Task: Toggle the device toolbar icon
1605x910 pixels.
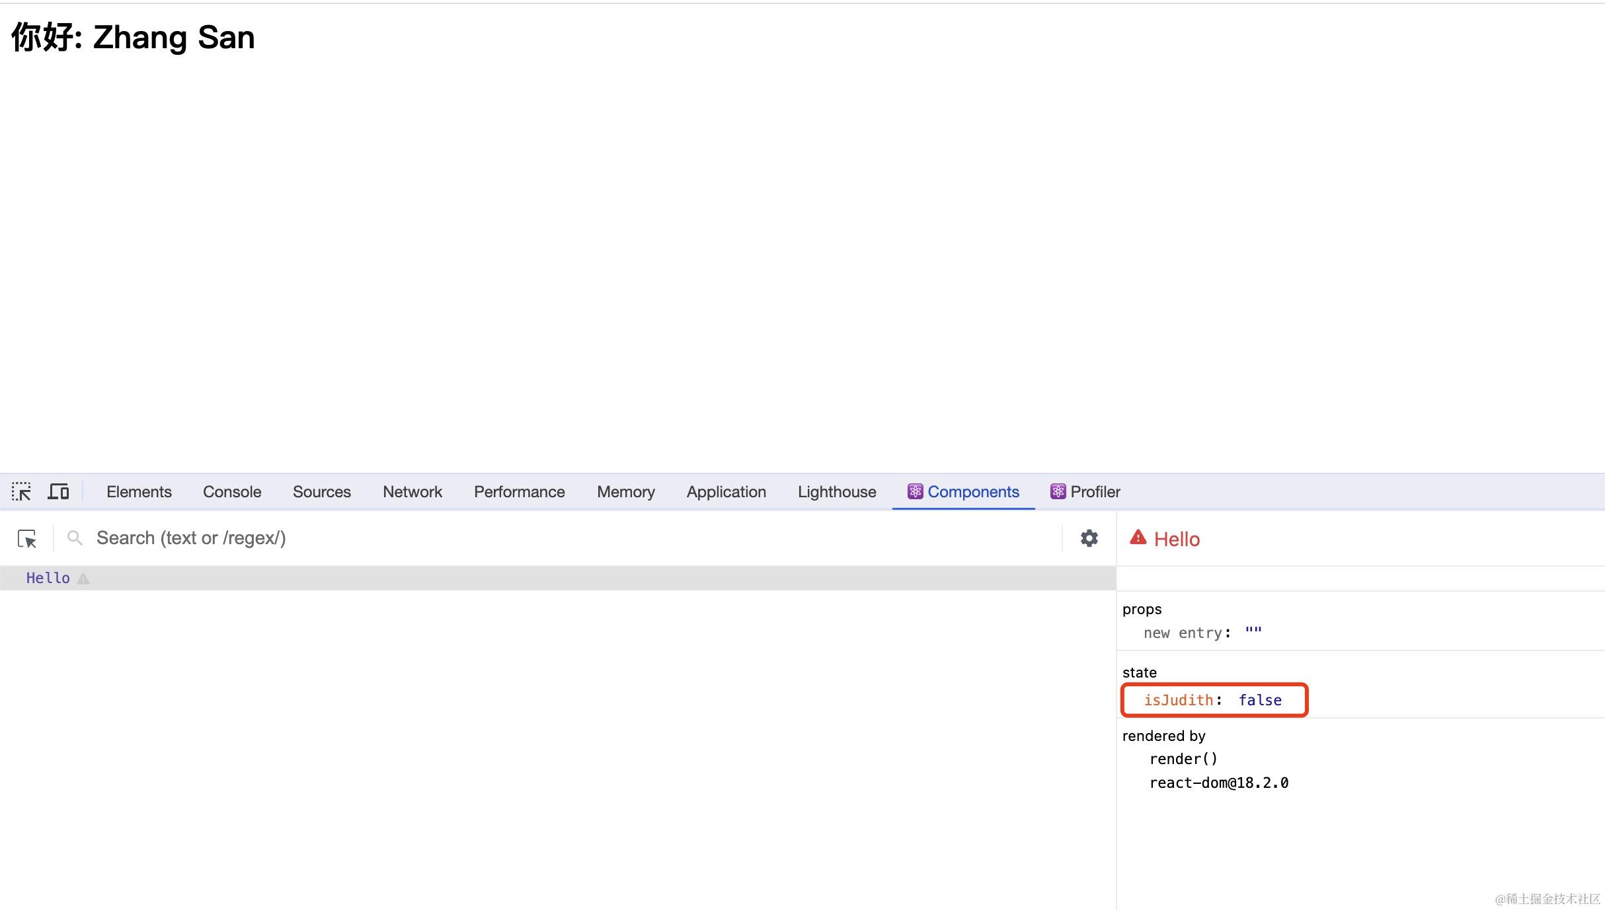Action: 58,491
